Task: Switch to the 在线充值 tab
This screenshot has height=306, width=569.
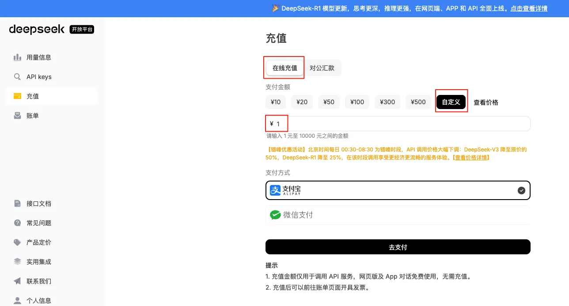Action: (285, 68)
